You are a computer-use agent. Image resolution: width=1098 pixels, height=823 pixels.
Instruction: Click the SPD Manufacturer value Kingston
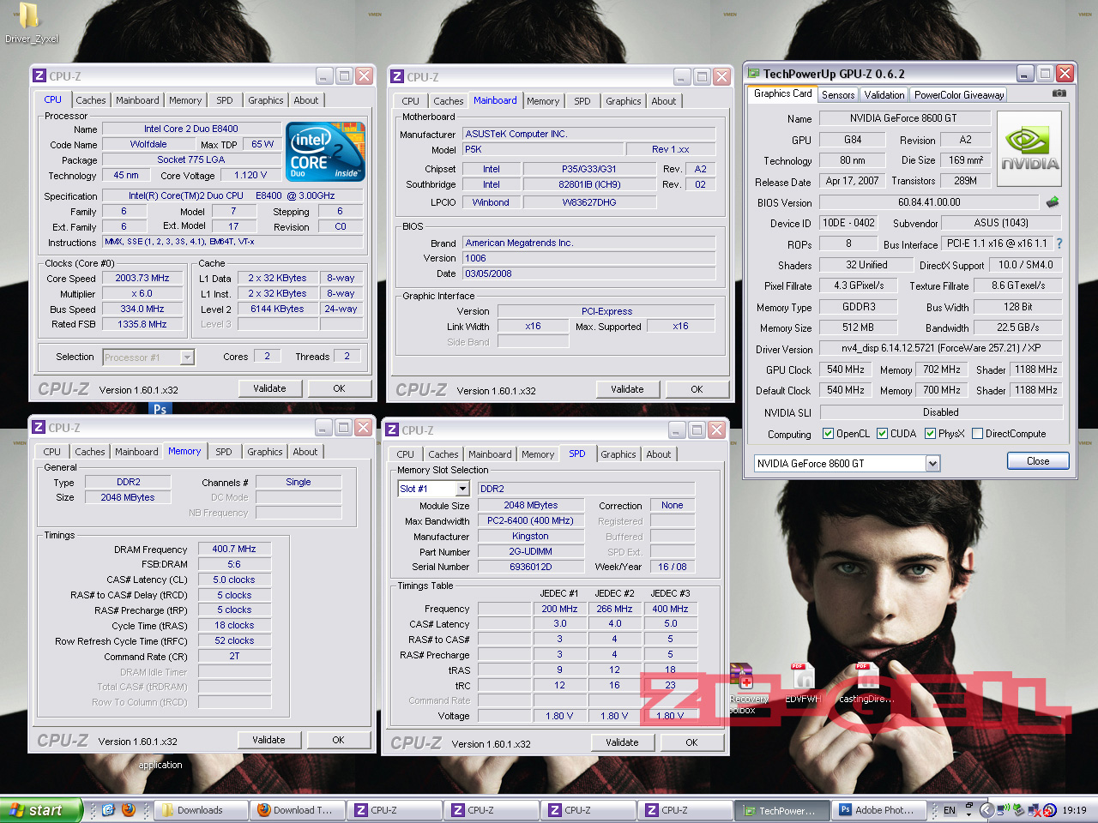pyautogui.click(x=530, y=536)
